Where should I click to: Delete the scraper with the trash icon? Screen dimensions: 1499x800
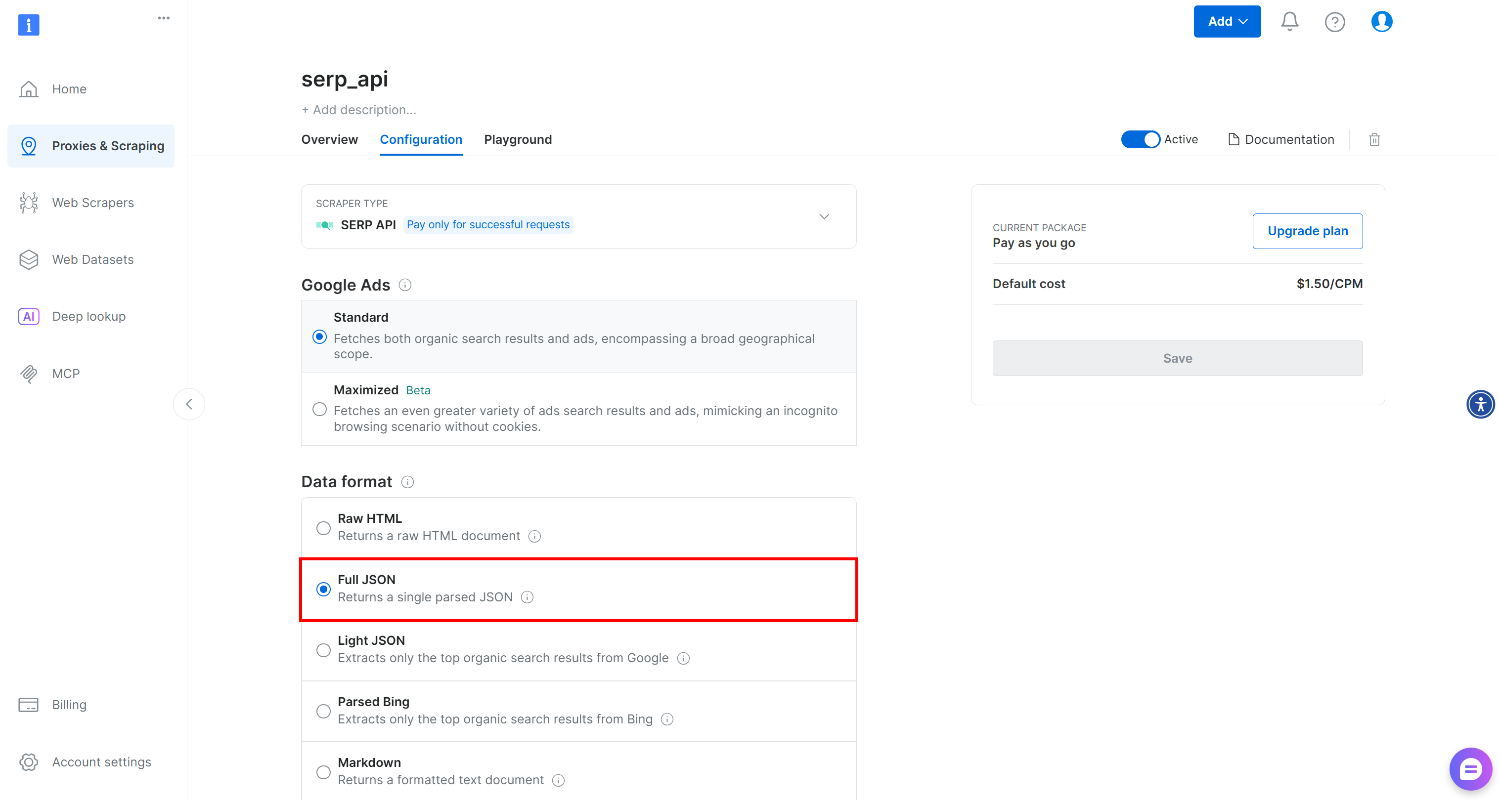1374,139
